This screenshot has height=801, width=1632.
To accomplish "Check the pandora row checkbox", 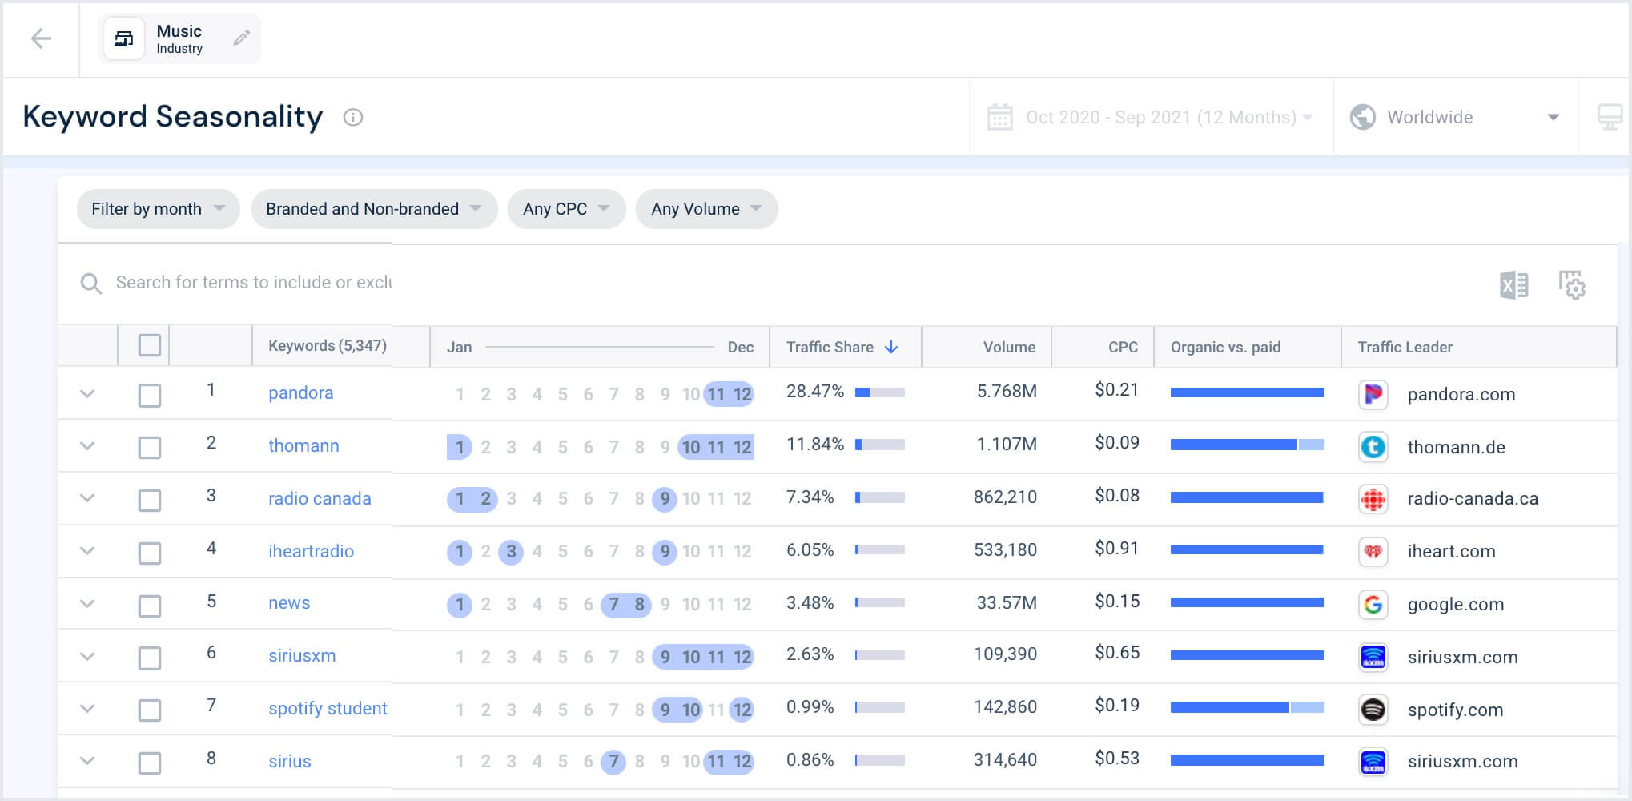I will coord(150,395).
